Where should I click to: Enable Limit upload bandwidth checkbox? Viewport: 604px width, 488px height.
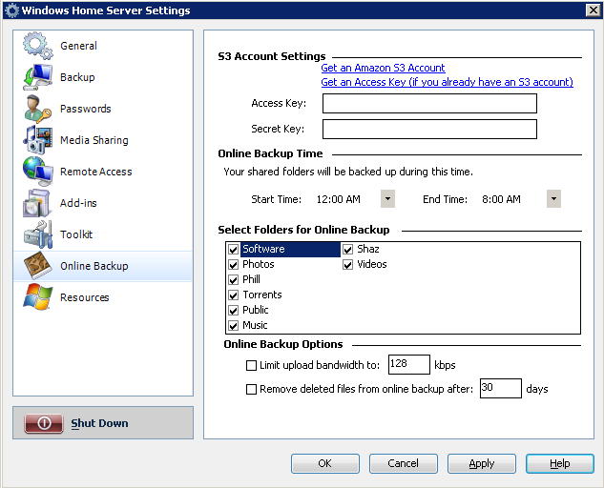click(x=251, y=365)
